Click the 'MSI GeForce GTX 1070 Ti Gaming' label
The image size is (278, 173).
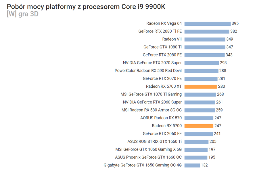coord(151,94)
